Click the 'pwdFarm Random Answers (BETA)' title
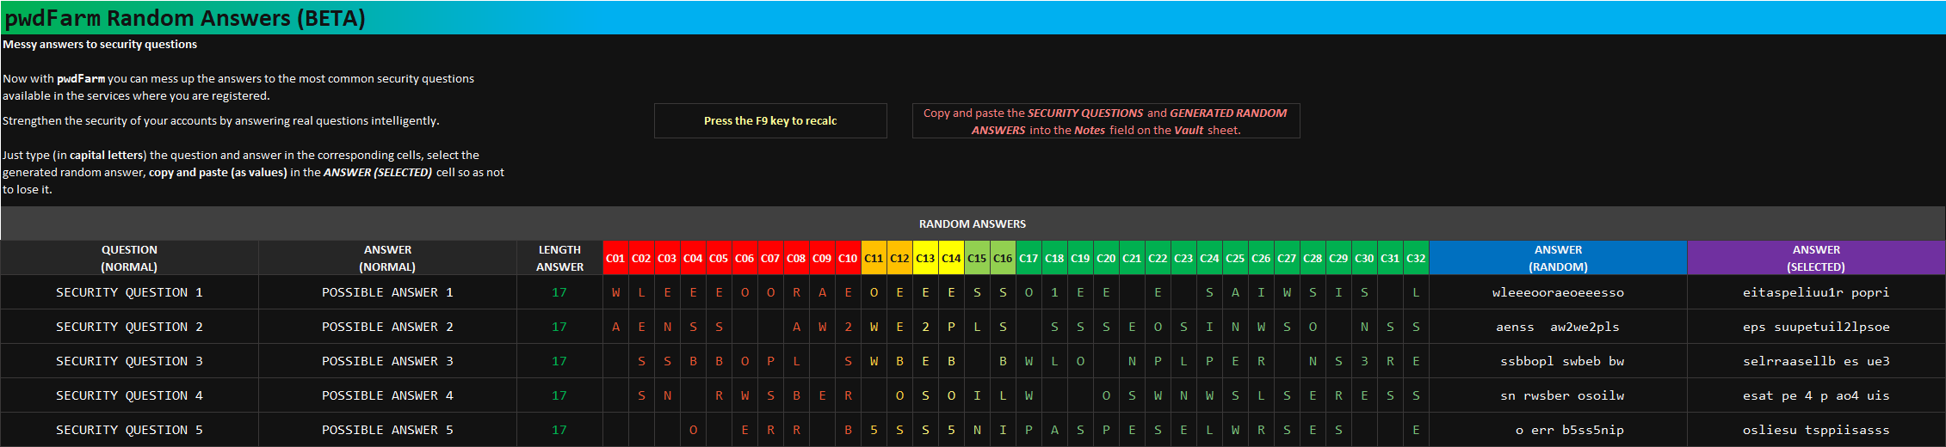This screenshot has height=447, width=1946. click(x=185, y=17)
